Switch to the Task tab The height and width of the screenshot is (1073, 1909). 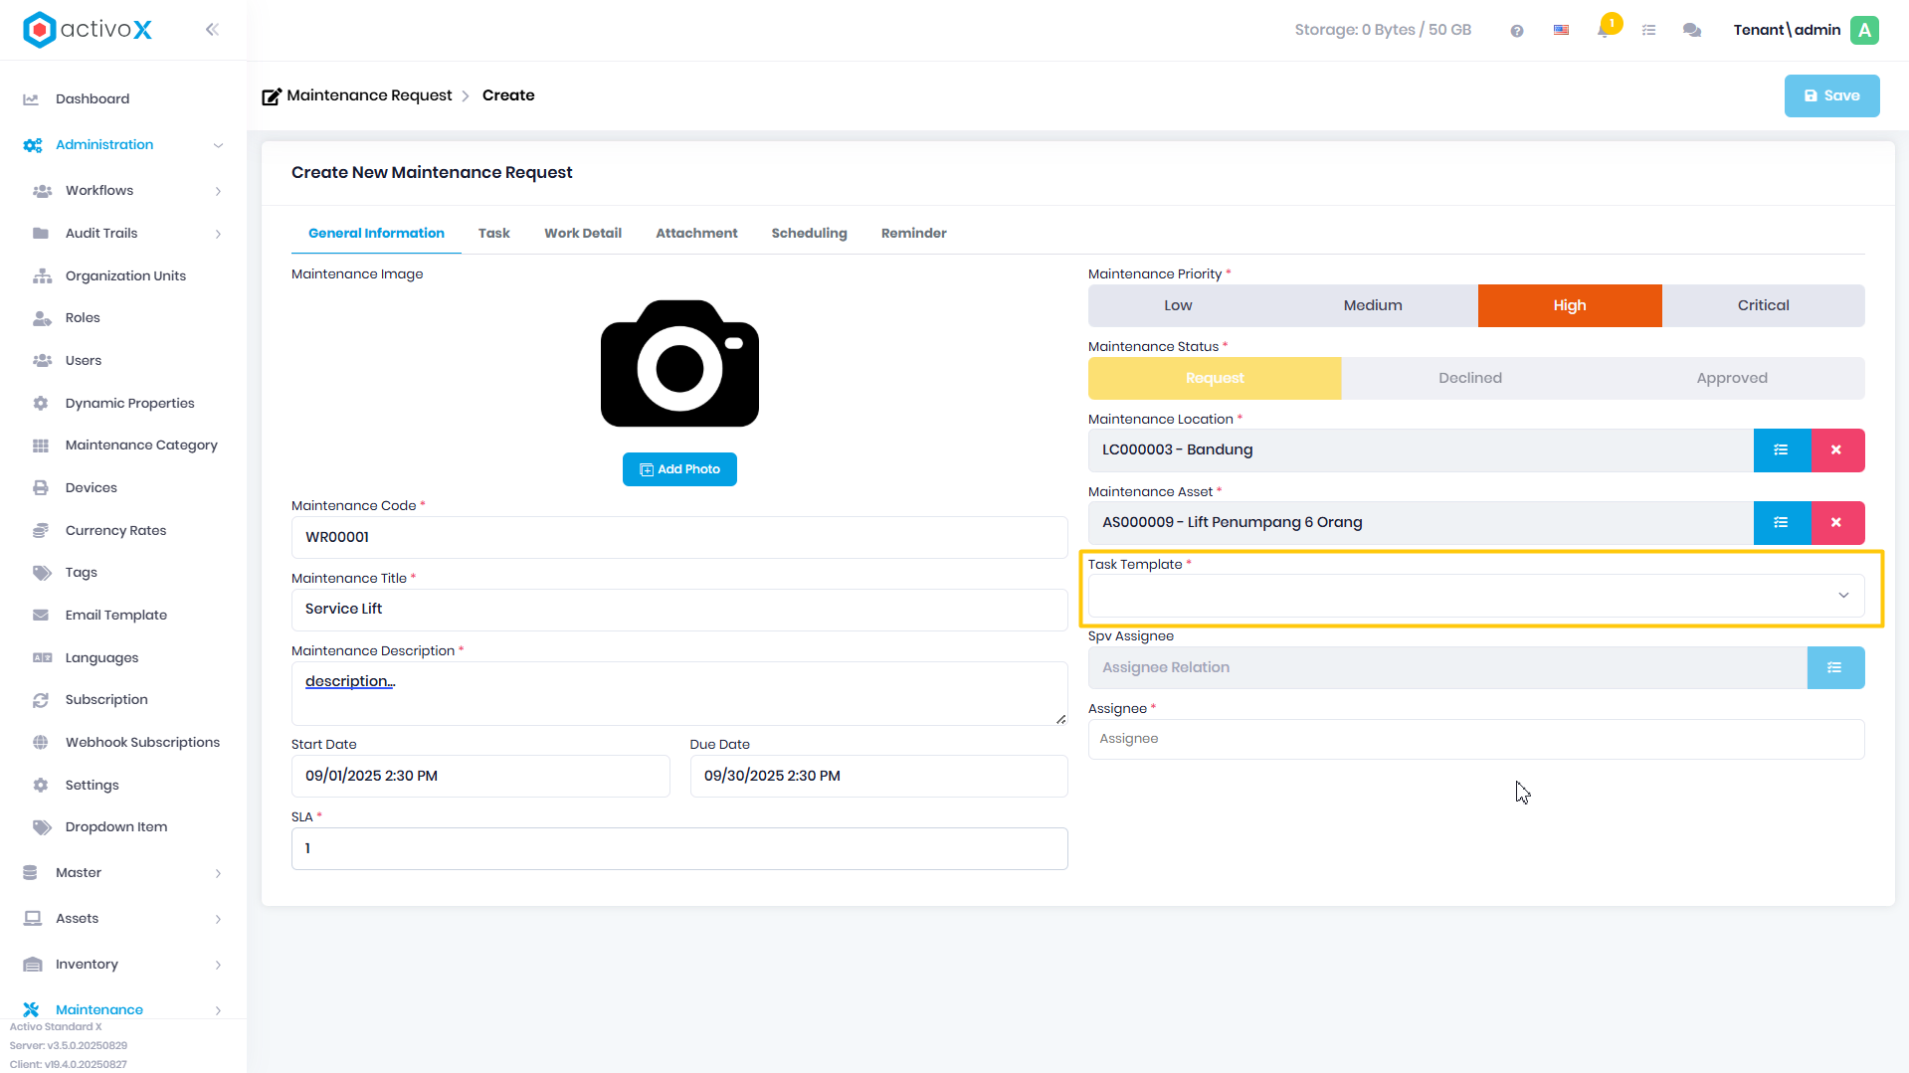coord(493,234)
